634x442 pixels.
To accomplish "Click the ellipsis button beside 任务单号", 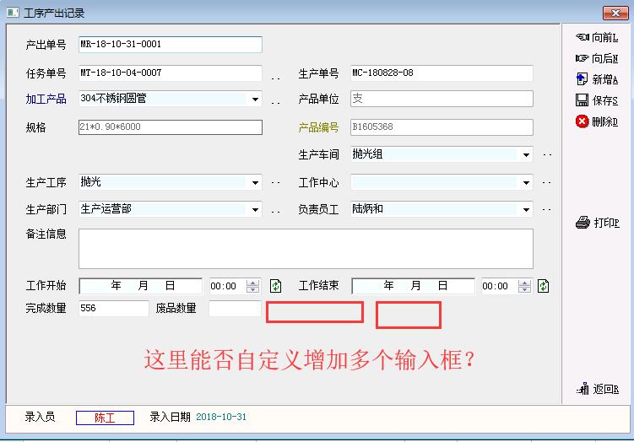I will tap(275, 77).
